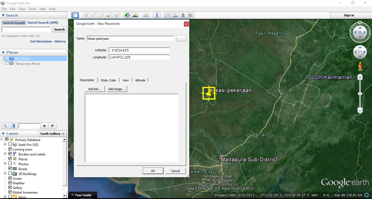372x199 pixels.
Task: Switch to the Style, Color tab
Action: click(108, 80)
